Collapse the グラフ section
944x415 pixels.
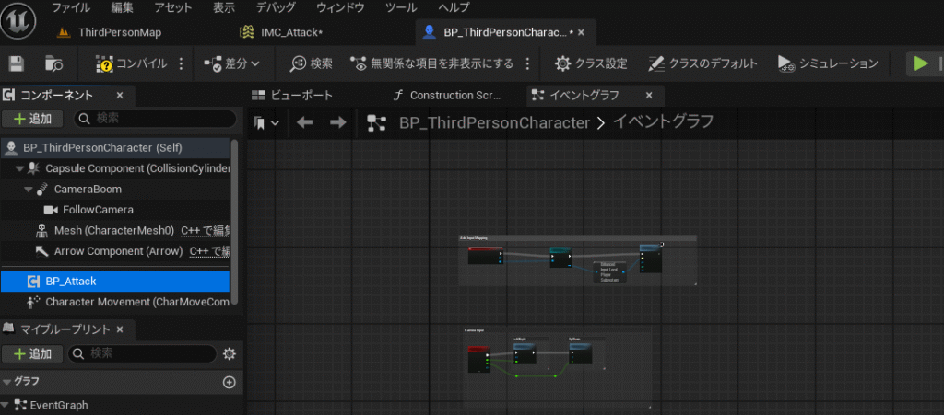pyautogui.click(x=6, y=381)
